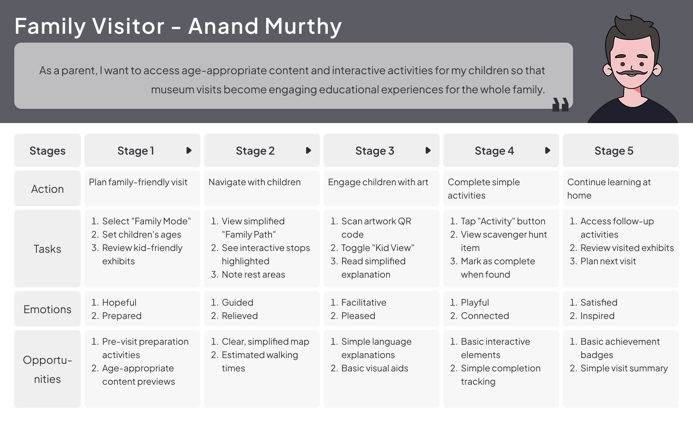
Task: Click the arrow icon in Stage 4 header
Action: pyautogui.click(x=547, y=151)
